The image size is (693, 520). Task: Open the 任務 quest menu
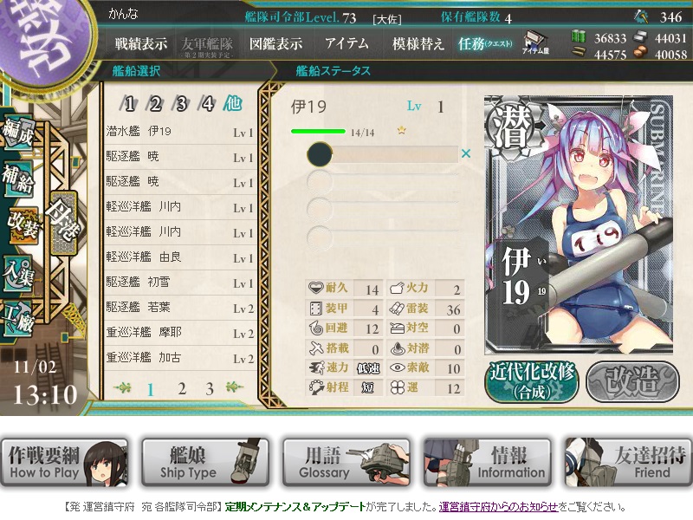pos(485,44)
